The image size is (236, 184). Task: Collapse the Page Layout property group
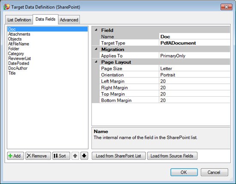coord(96,62)
